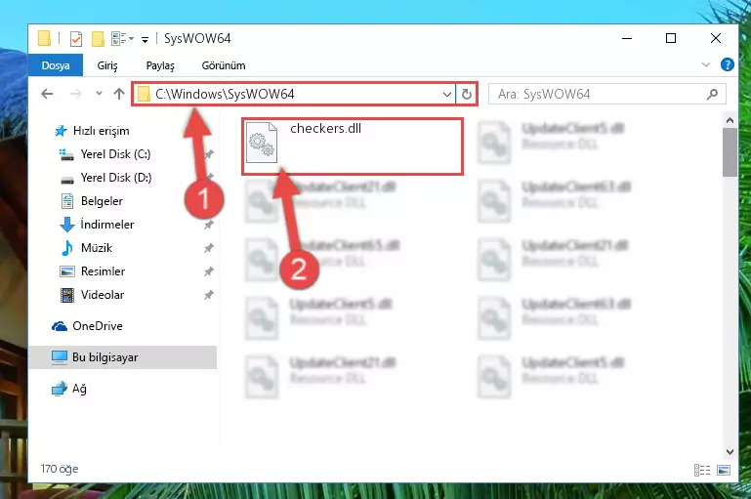Open the blue Help question mark

click(x=727, y=64)
